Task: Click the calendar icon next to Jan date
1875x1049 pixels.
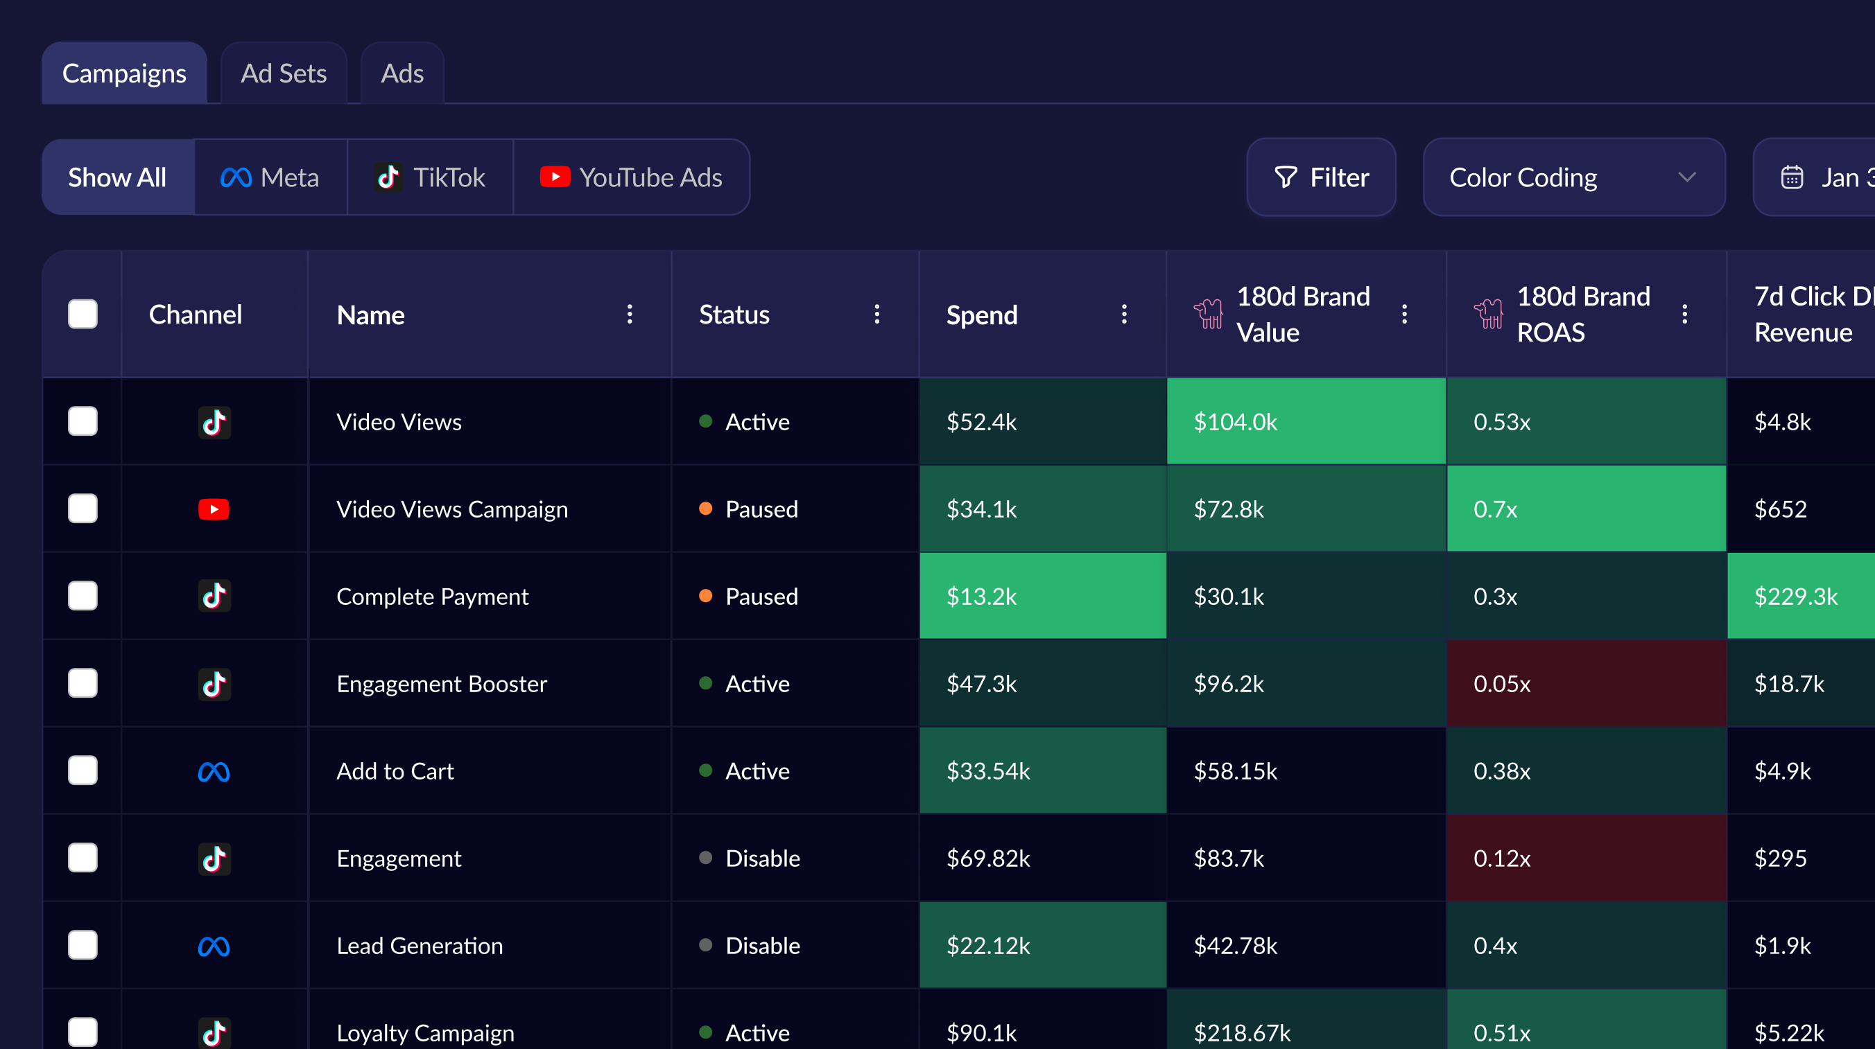Action: click(1791, 177)
